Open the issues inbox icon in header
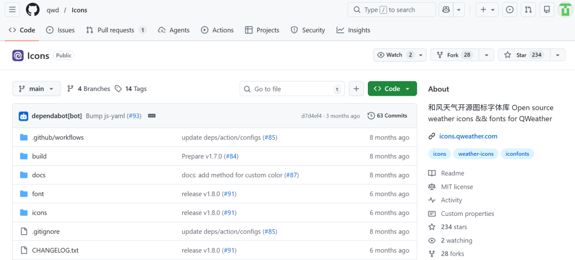575x260 pixels. click(x=510, y=10)
